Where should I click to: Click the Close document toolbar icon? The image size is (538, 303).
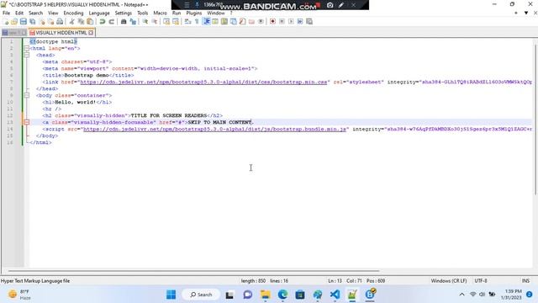42,21
